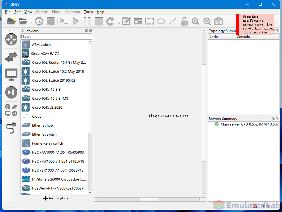Select HuaWei AR1kv device
Viewport: 282px width, 212px height.
tap(55, 188)
